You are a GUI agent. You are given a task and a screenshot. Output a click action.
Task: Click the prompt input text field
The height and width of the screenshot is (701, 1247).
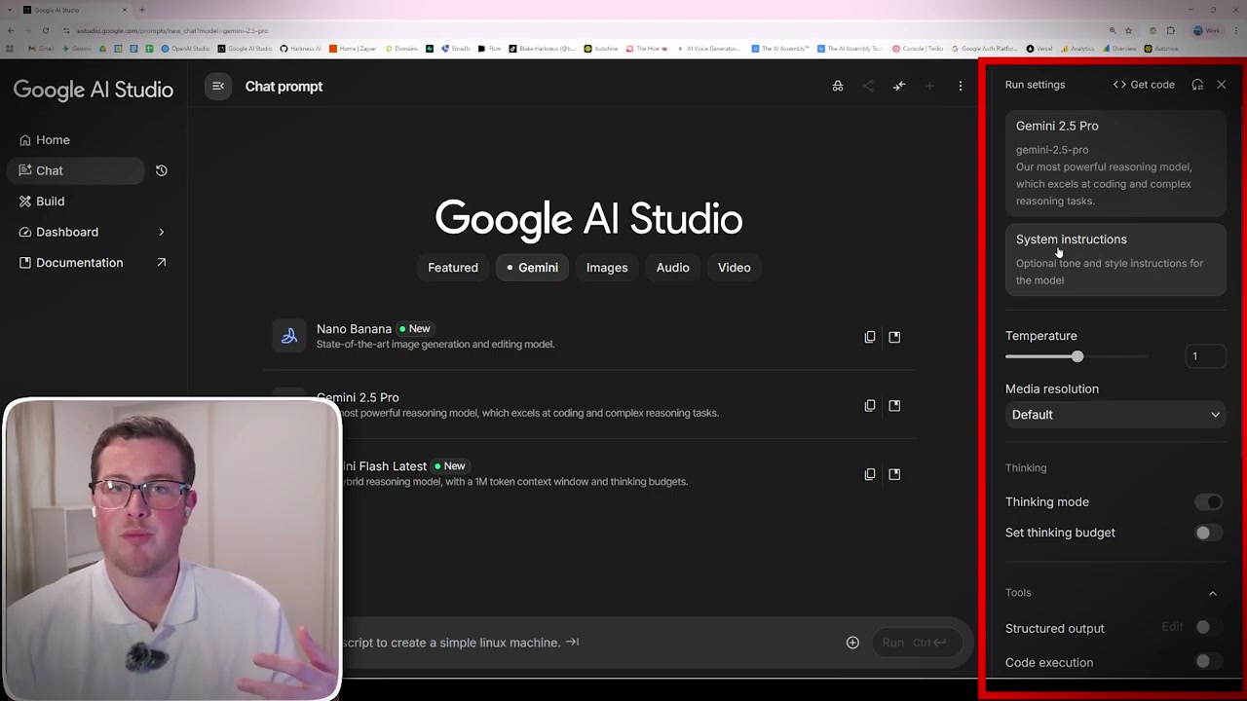589,643
